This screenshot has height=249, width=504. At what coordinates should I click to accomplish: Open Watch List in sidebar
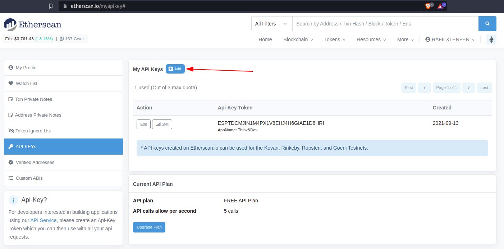(64, 84)
